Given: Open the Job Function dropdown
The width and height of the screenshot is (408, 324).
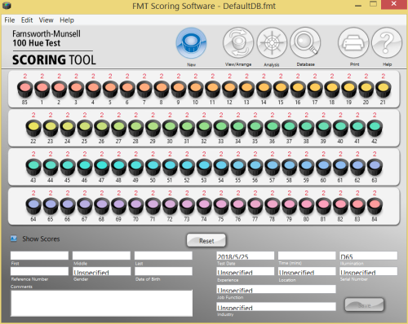Looking at the screenshot, I should tap(276, 289).
